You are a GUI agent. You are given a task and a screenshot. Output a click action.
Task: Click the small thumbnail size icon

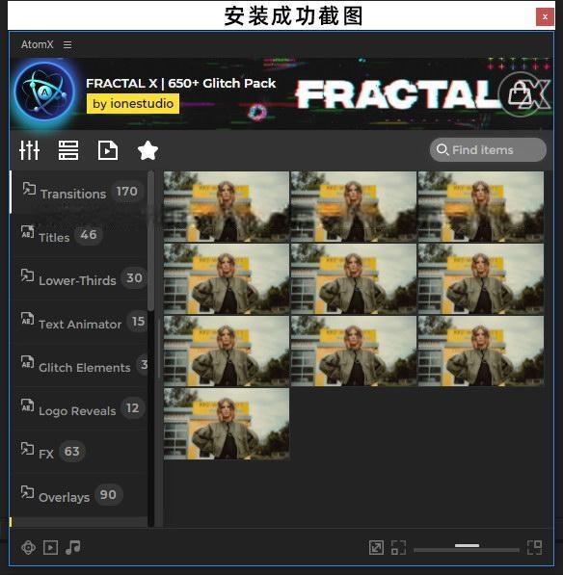coord(398,547)
